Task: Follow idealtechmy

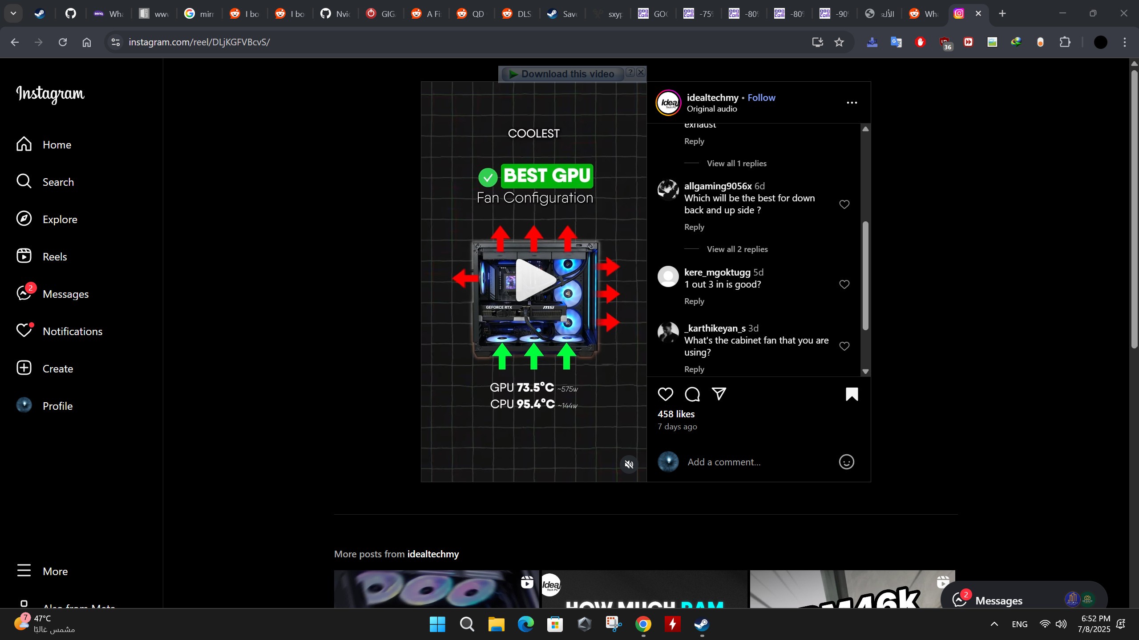Action: pyautogui.click(x=761, y=97)
